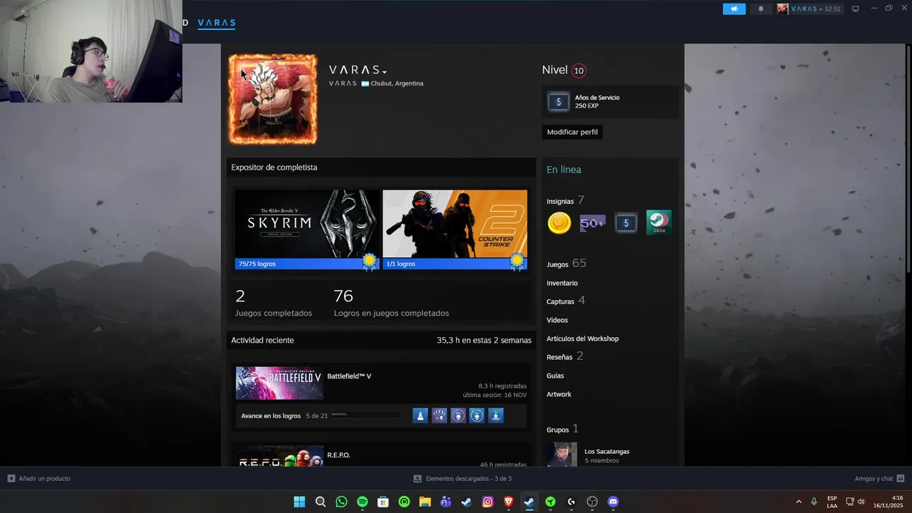Screen dimensions: 912x513
Task: Click the avatar in the top account bar
Action: click(782, 9)
